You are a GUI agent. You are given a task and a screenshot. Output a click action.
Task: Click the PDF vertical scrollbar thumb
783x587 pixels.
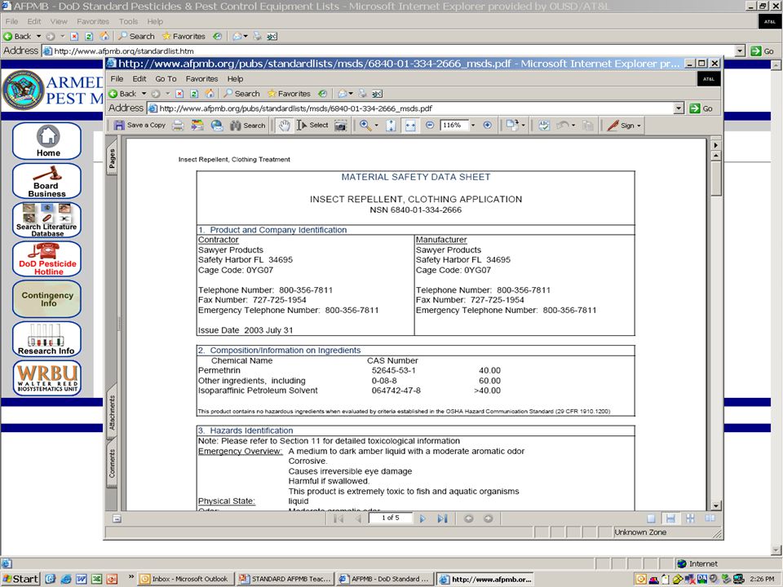(x=716, y=179)
